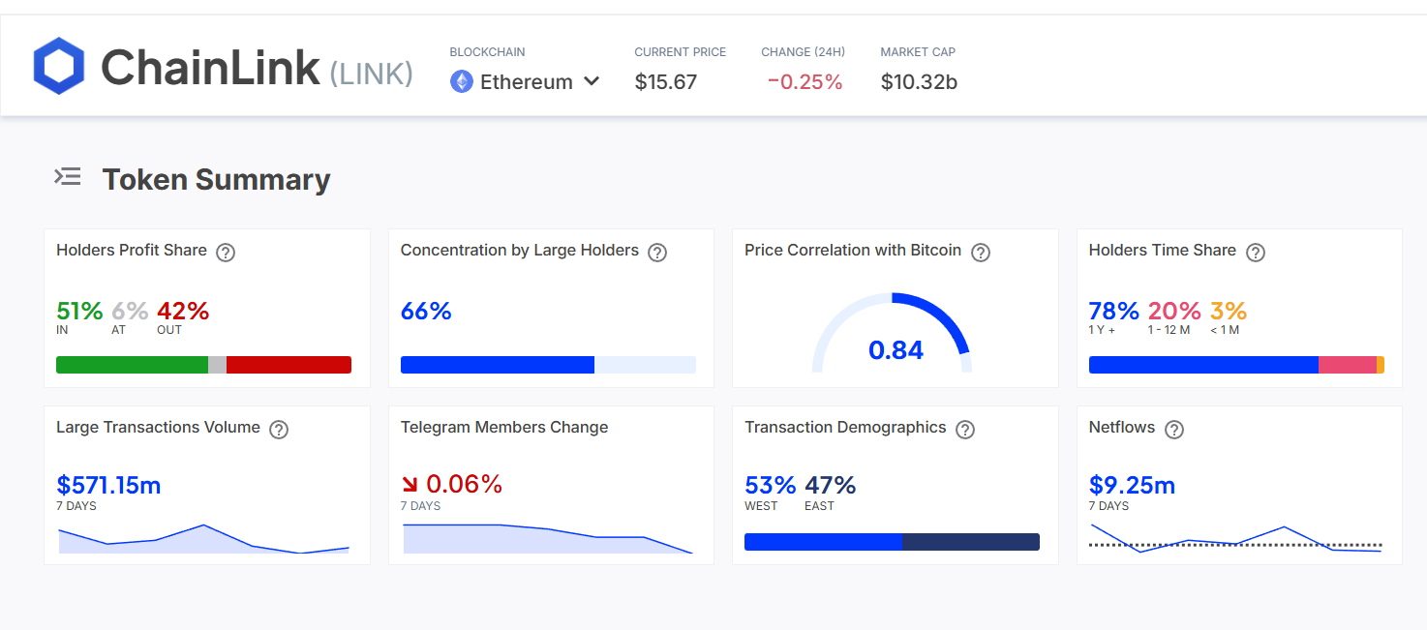Open help for Concentration by Large Holders
This screenshot has height=630, width=1427.
coord(657,253)
